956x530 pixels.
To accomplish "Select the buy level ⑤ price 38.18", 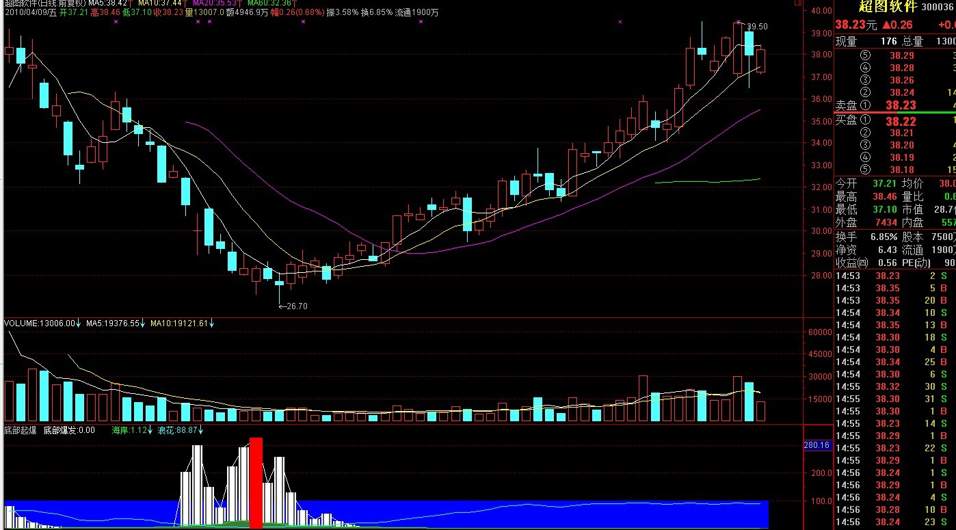I will coord(902,170).
